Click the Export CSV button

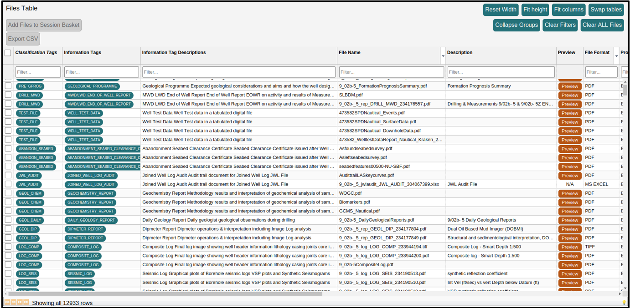[23, 39]
